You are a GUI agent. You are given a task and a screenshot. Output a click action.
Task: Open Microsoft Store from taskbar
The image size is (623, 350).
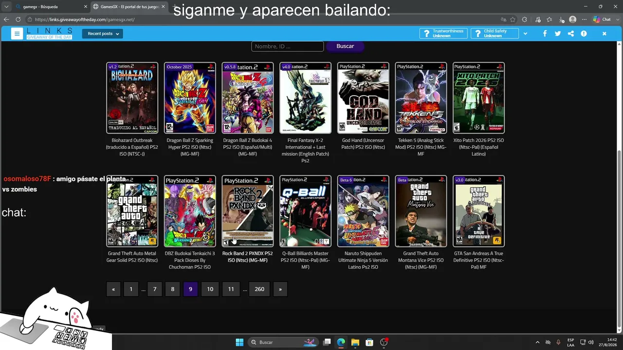pyautogui.click(x=369, y=342)
